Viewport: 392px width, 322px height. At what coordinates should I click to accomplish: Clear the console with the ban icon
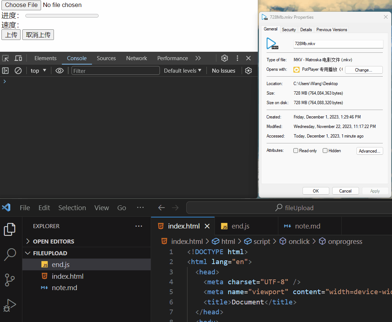[18, 71]
